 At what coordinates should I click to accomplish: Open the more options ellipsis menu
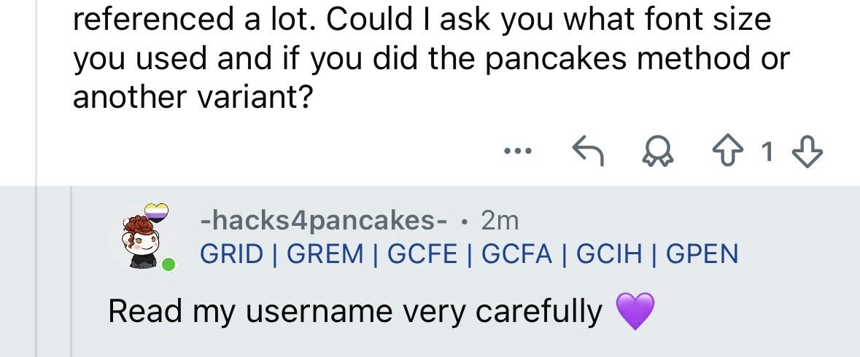pyautogui.click(x=518, y=152)
